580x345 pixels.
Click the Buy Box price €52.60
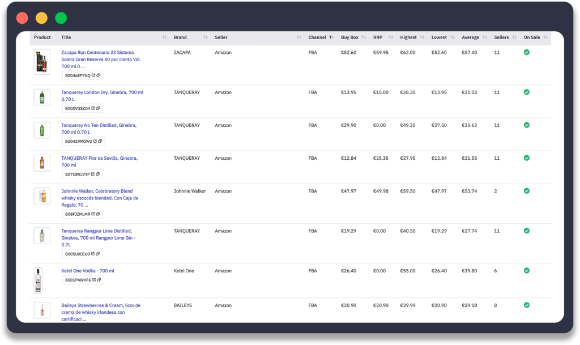tap(348, 53)
